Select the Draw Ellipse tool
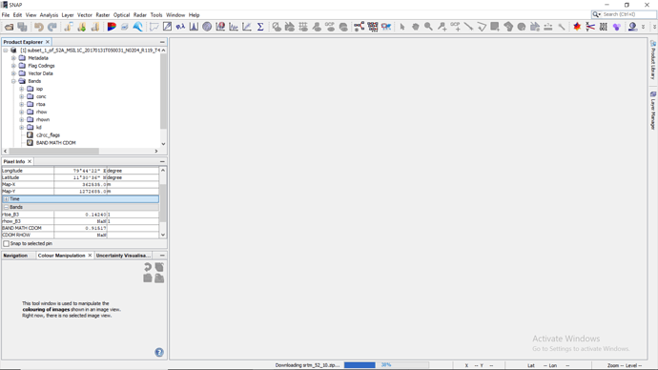The width and height of the screenshot is (658, 370). (522, 27)
